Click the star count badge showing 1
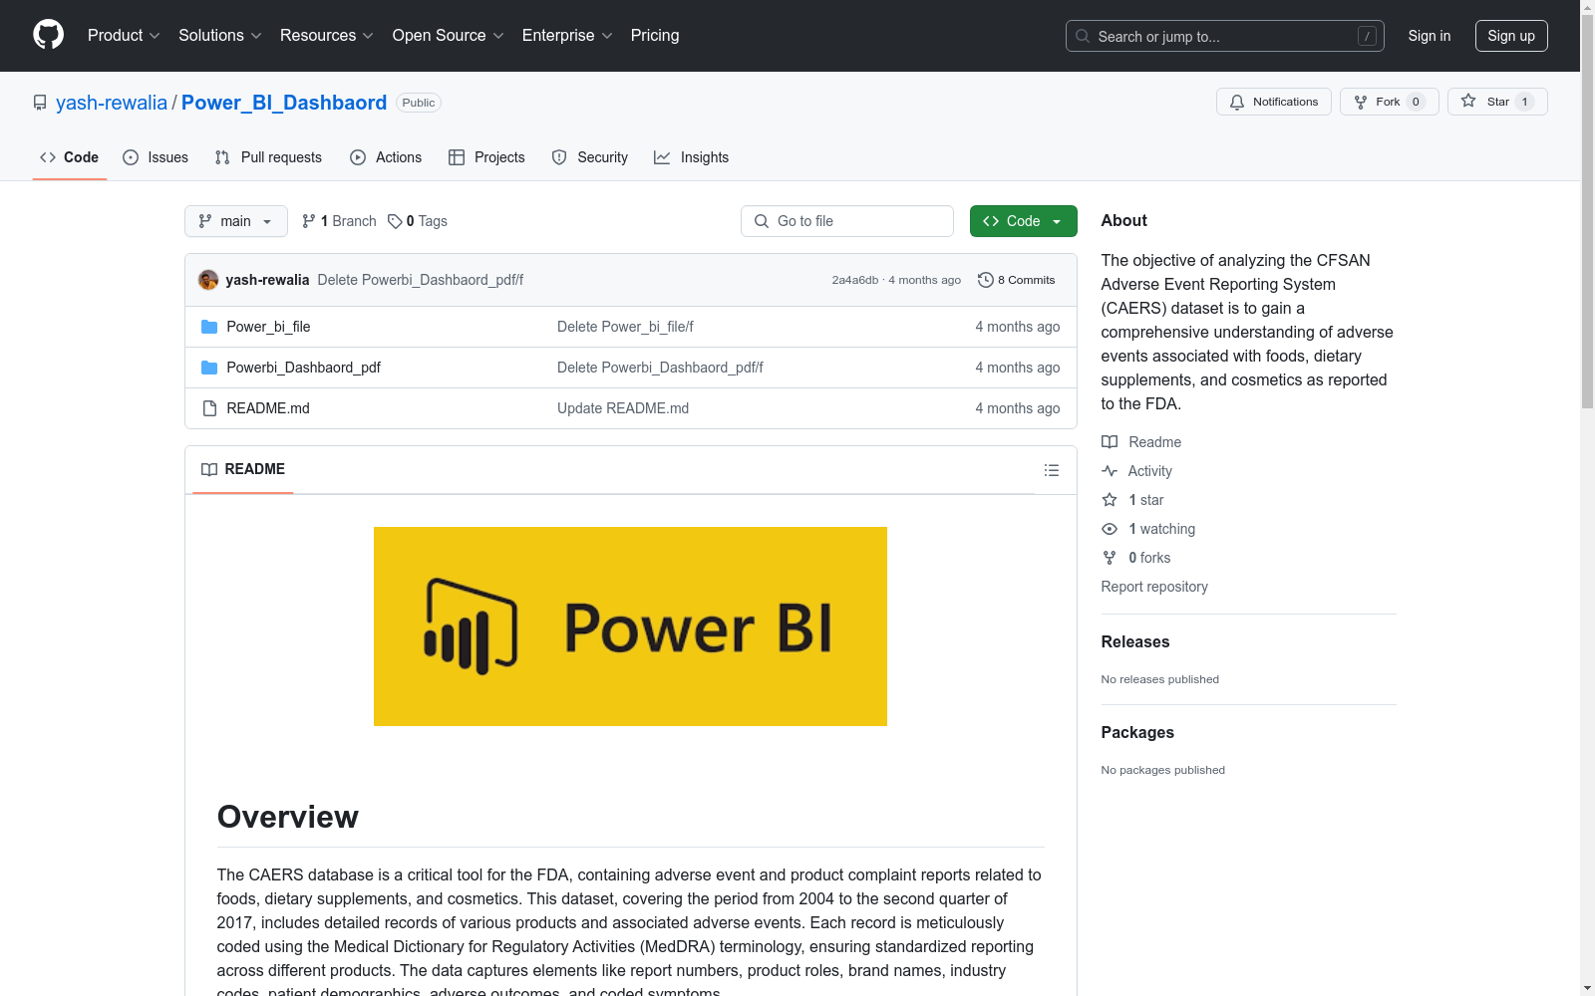1595x996 pixels. pyautogui.click(x=1524, y=102)
